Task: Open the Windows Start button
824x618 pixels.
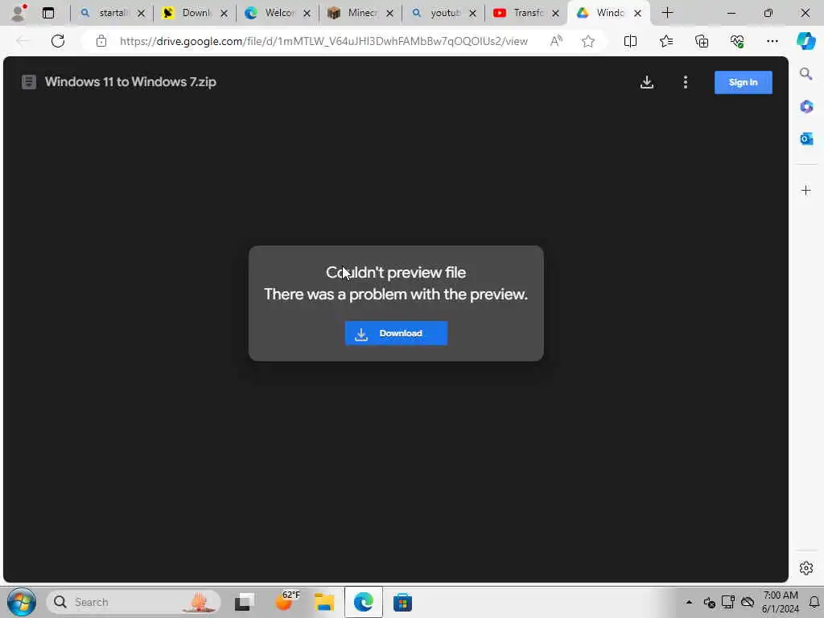Action: coord(22,602)
